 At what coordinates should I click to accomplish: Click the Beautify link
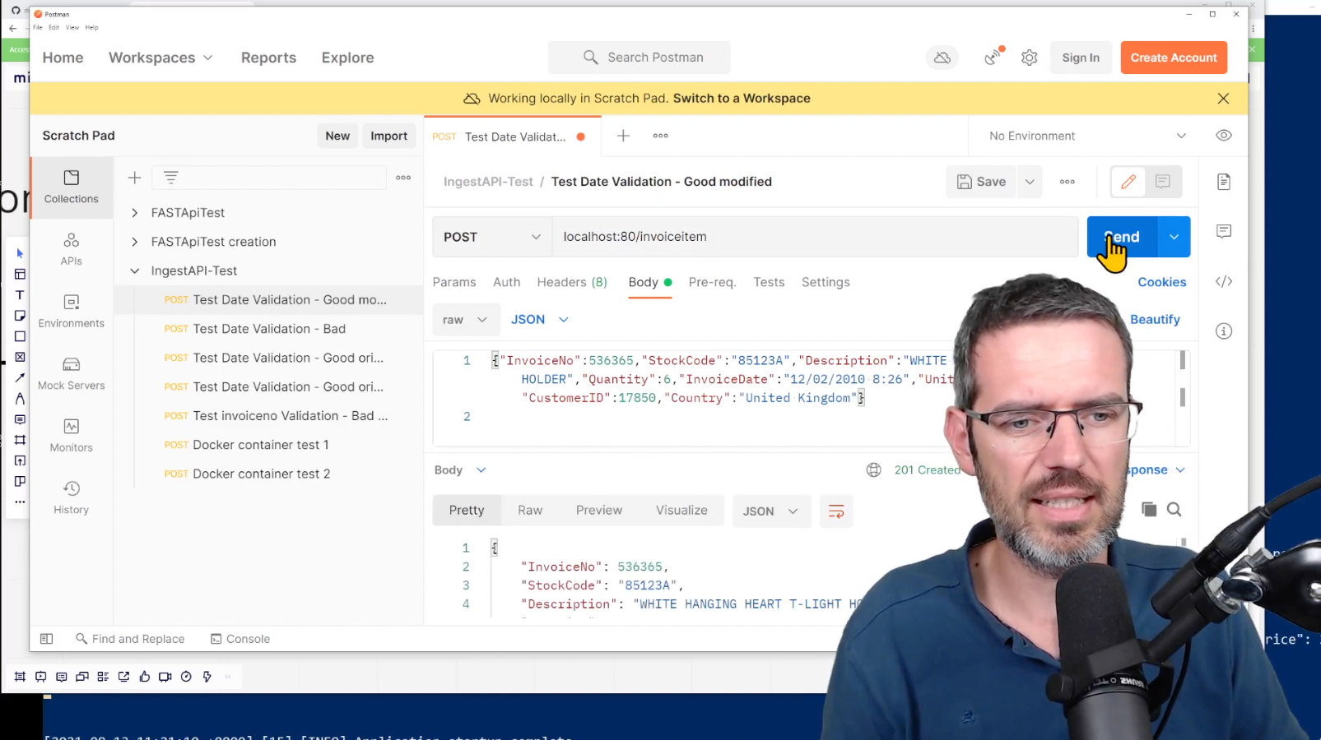pyautogui.click(x=1155, y=320)
